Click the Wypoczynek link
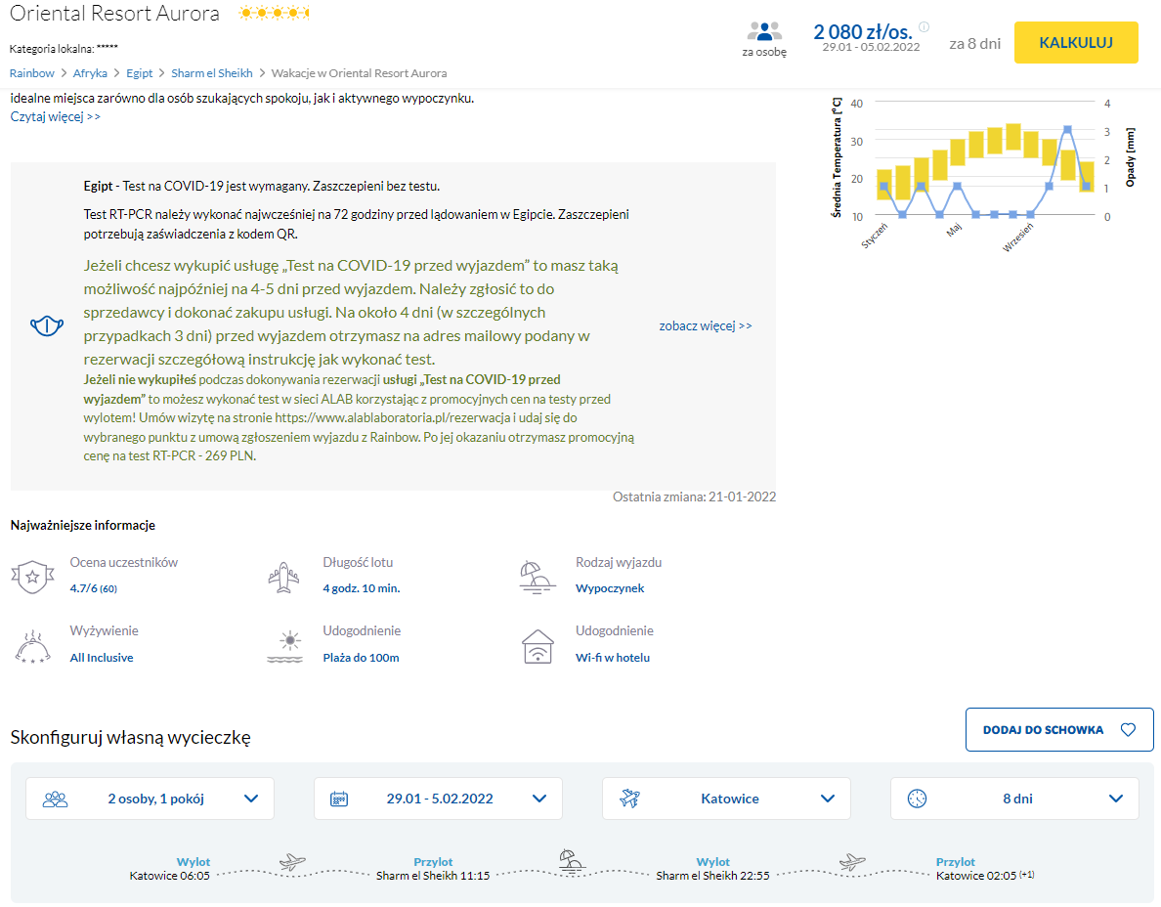This screenshot has height=907, width=1161. 610,588
